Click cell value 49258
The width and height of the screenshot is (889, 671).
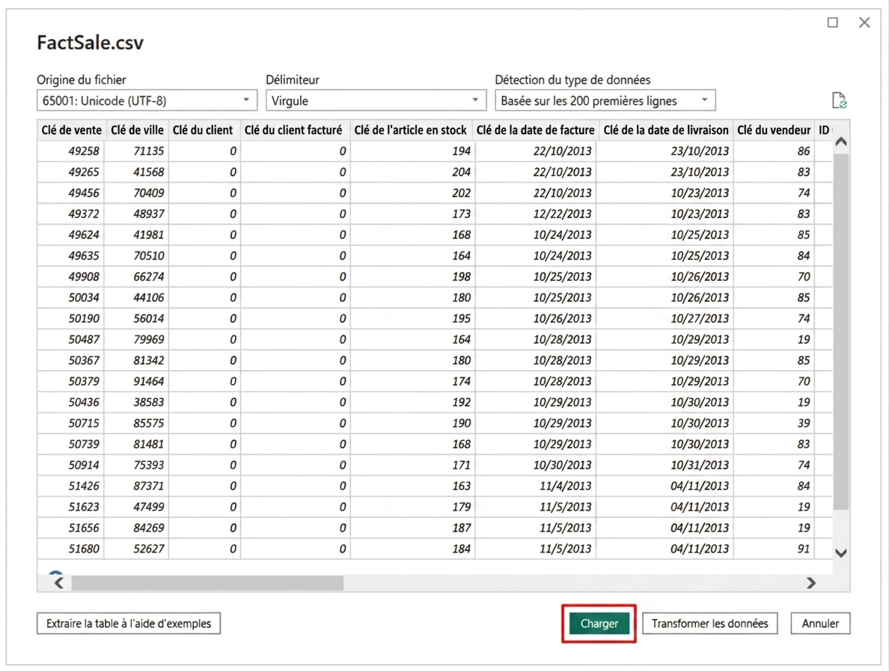click(83, 151)
